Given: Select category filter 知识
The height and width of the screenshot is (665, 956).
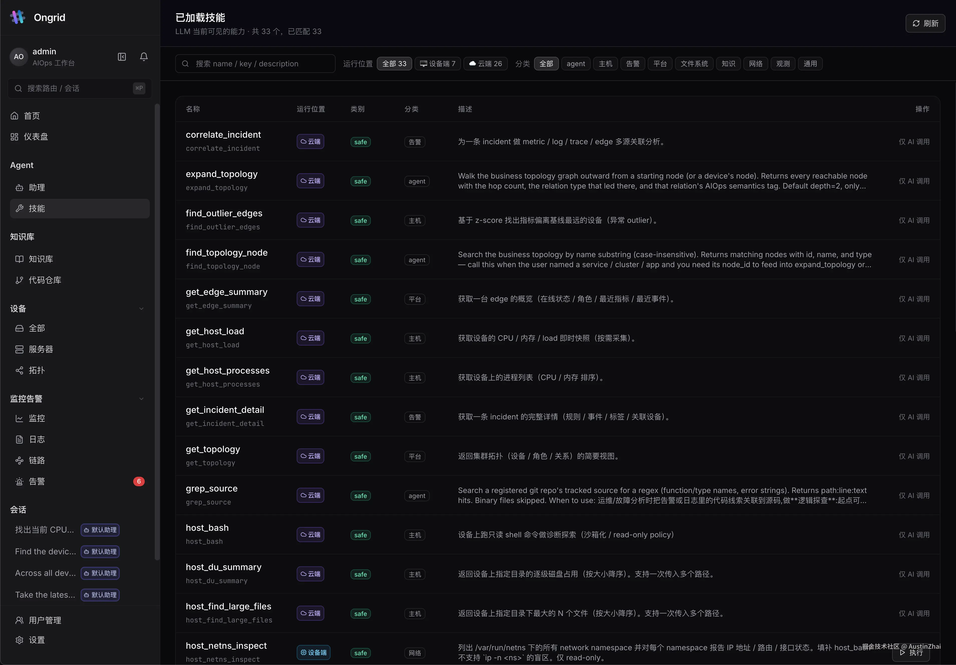Looking at the screenshot, I should coord(728,64).
